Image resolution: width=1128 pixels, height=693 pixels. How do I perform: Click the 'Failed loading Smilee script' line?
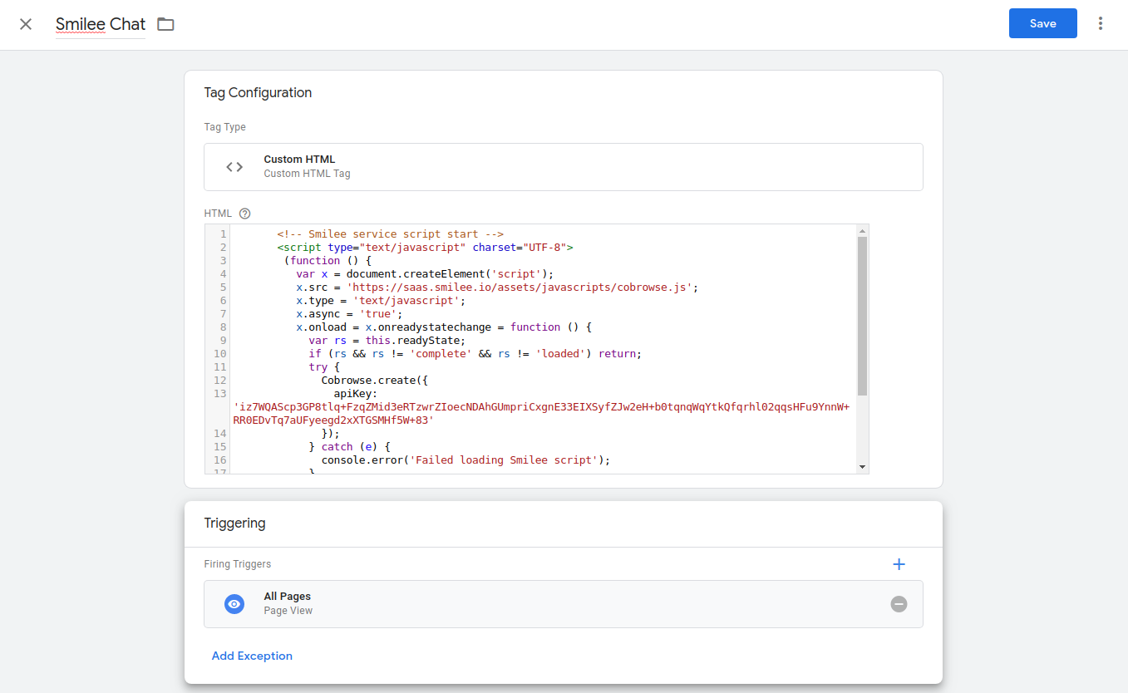pos(465,460)
